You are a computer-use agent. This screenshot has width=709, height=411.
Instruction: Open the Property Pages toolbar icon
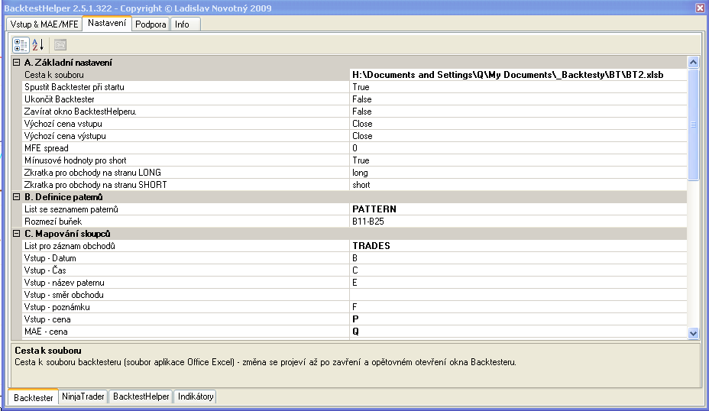pos(60,45)
